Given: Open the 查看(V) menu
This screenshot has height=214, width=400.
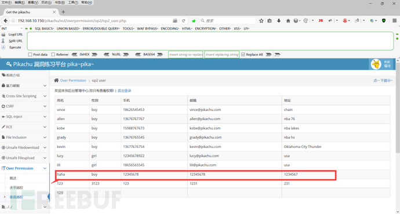Looking at the screenshot, I should pos(33,2).
